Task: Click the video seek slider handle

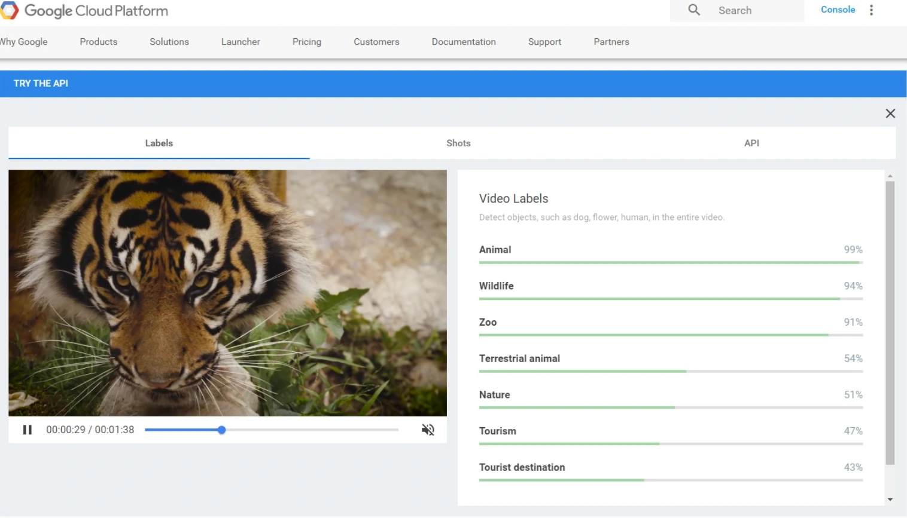Action: pyautogui.click(x=222, y=430)
